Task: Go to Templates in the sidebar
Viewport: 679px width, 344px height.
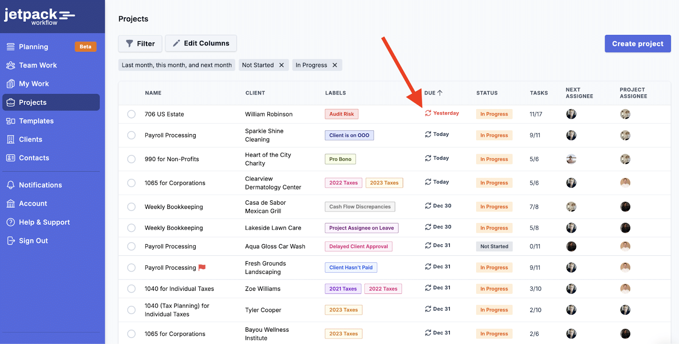Action: coord(36,121)
